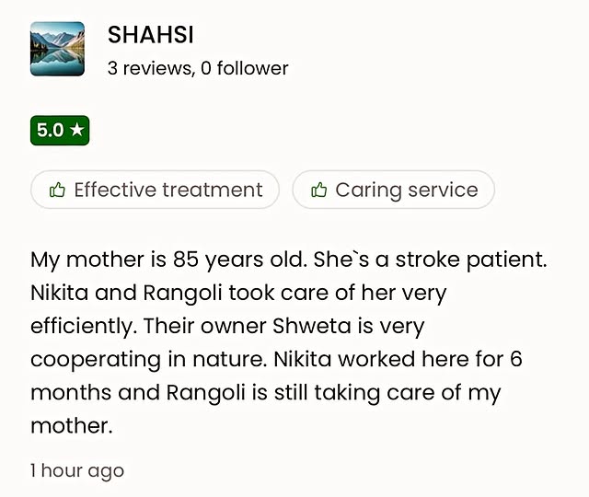Click the green 5.0 rating badge

60,130
